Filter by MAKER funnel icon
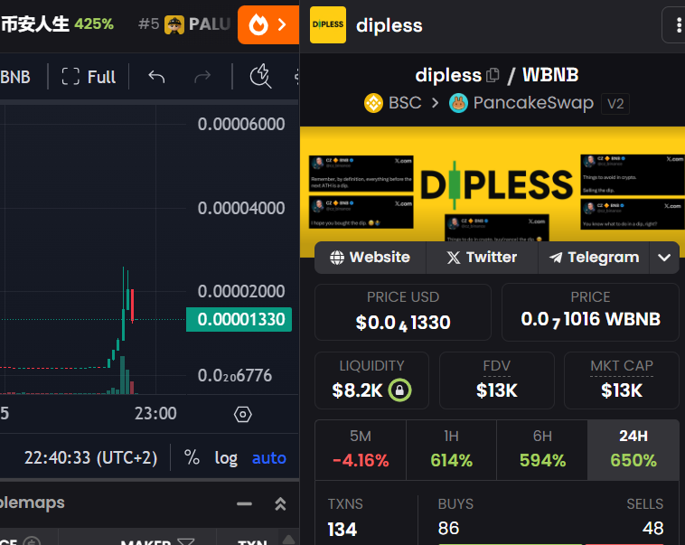 185,541
